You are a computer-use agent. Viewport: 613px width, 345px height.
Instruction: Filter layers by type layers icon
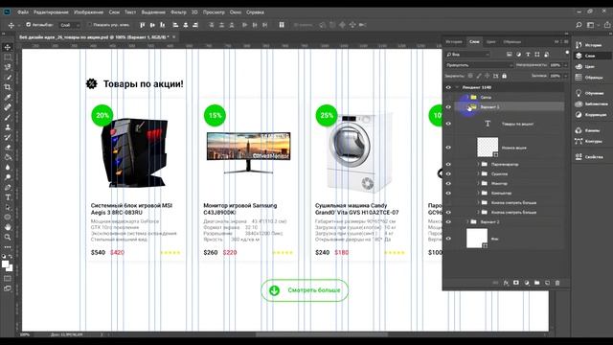[x=528, y=55]
